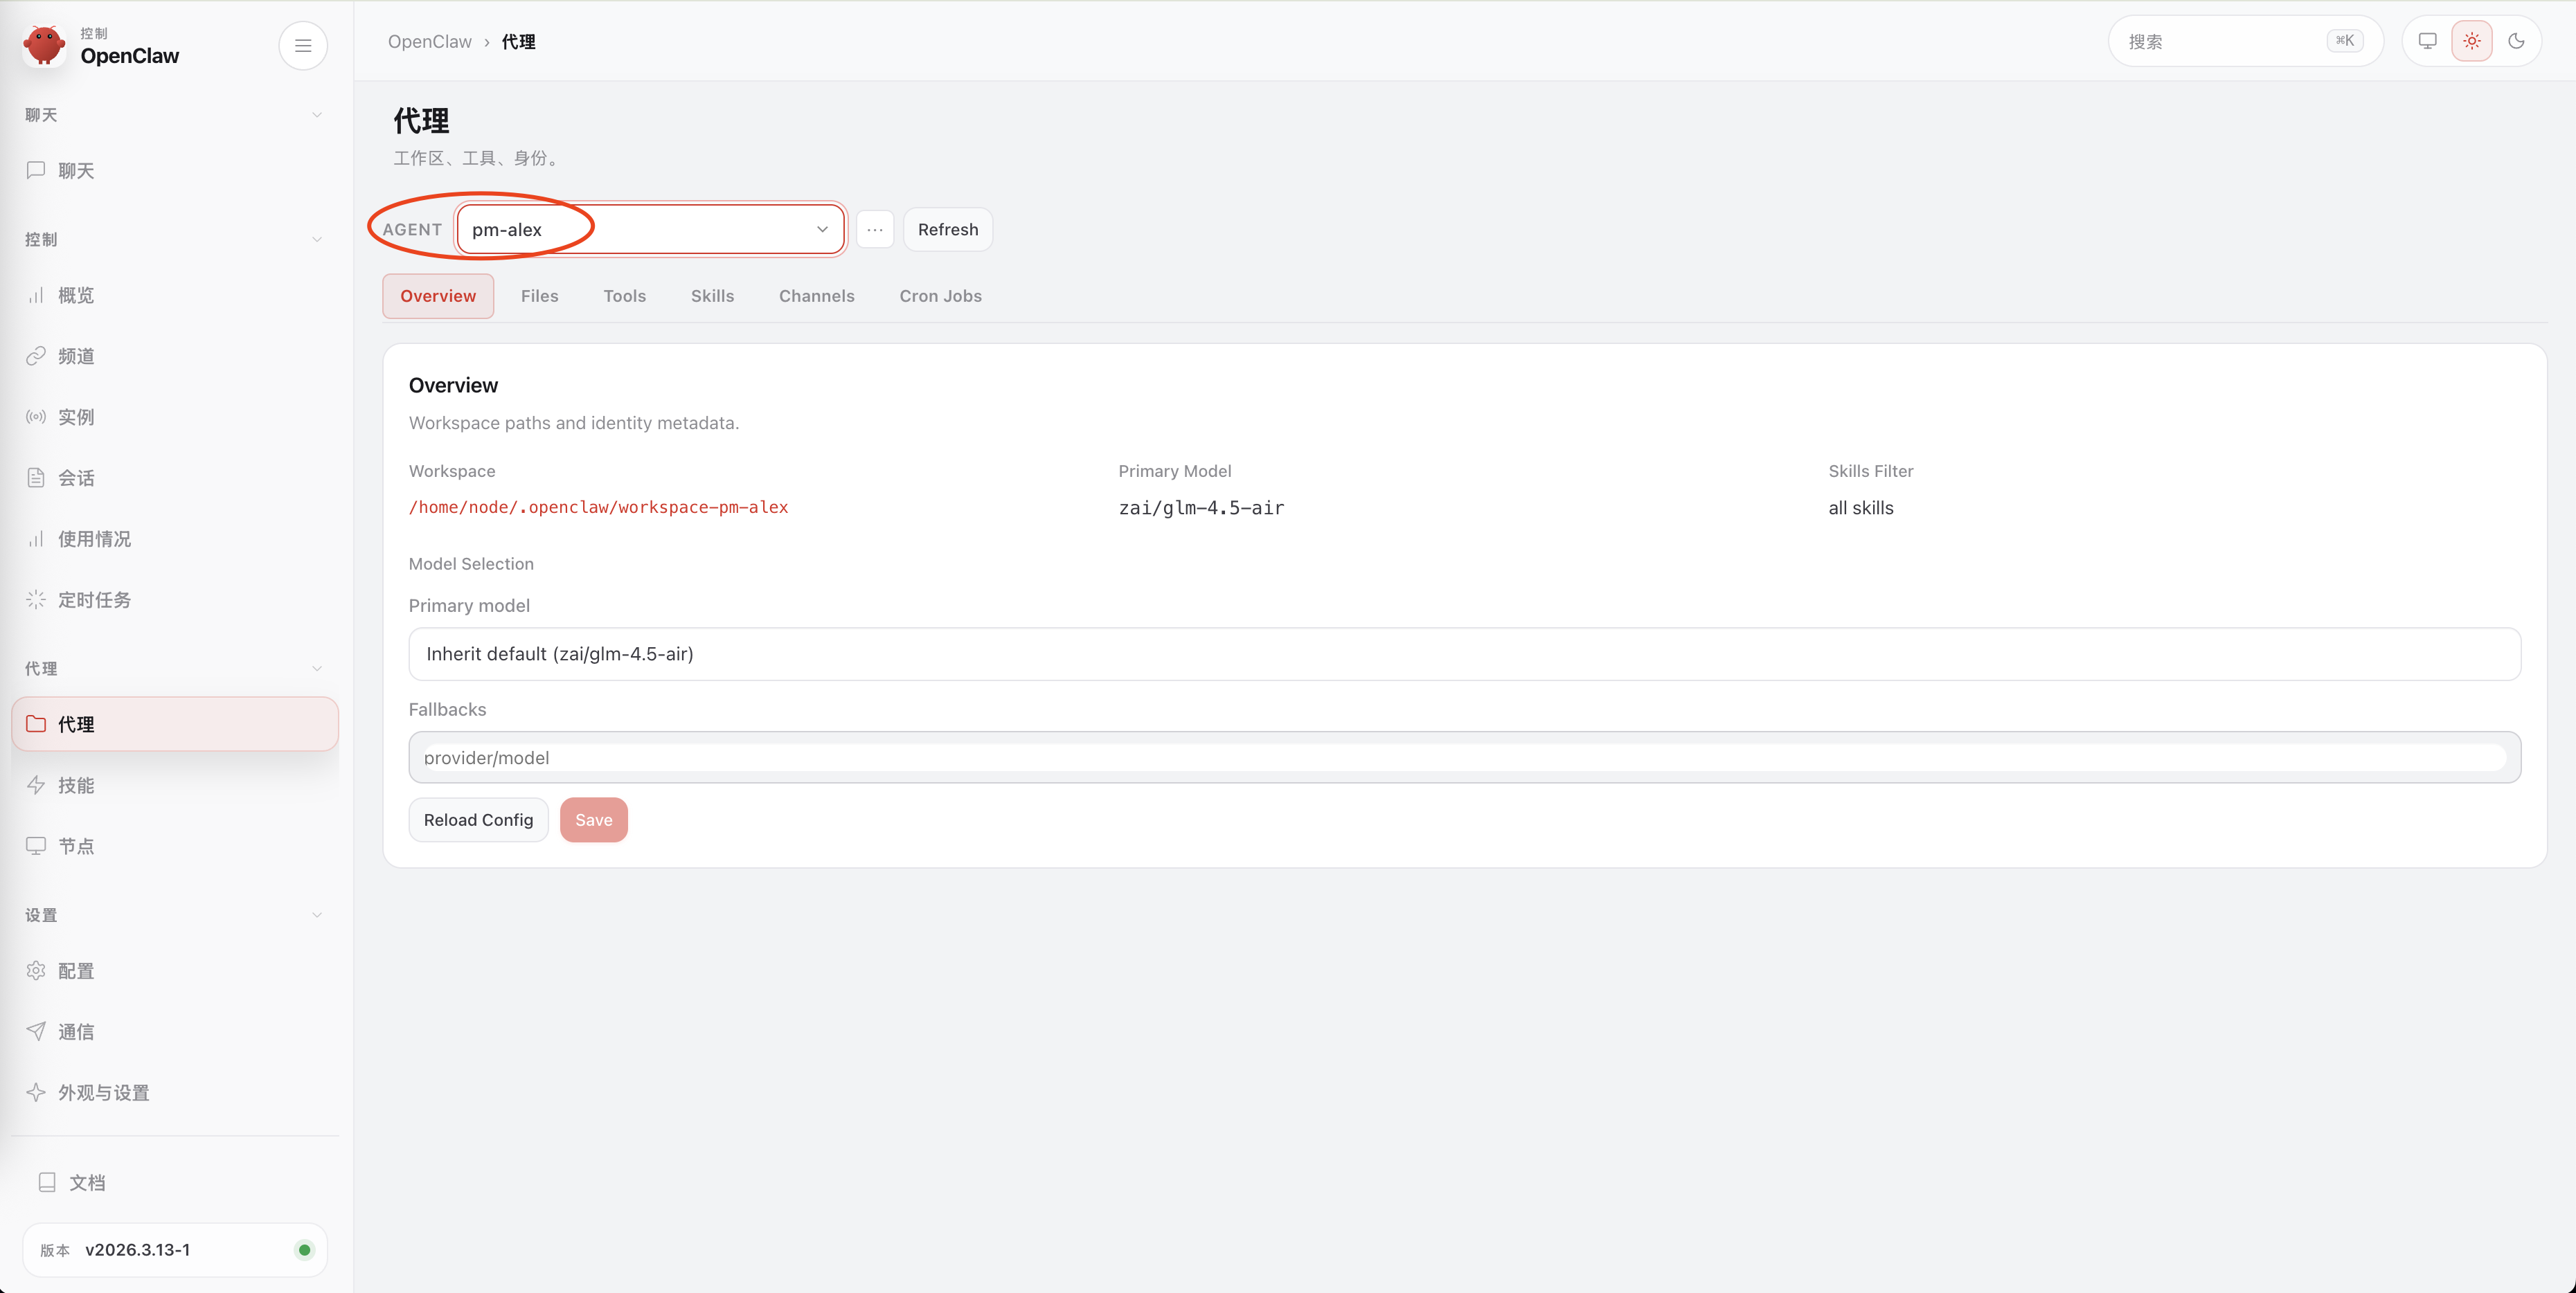Collapse the 设置 sidebar section

pyautogui.click(x=316, y=915)
